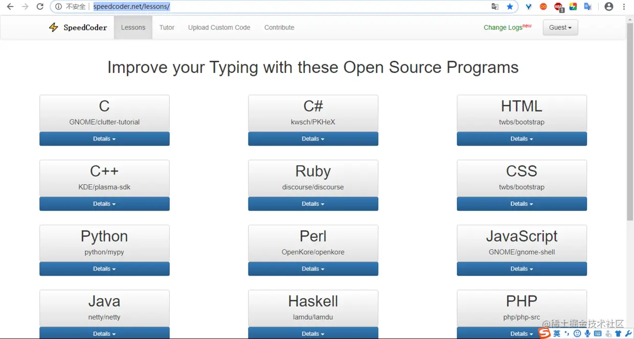Open site info via the not-secure icon
634x339 pixels.
[58, 7]
